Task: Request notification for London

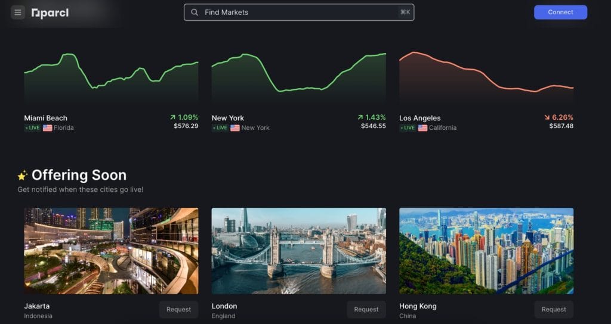Action: click(366, 309)
